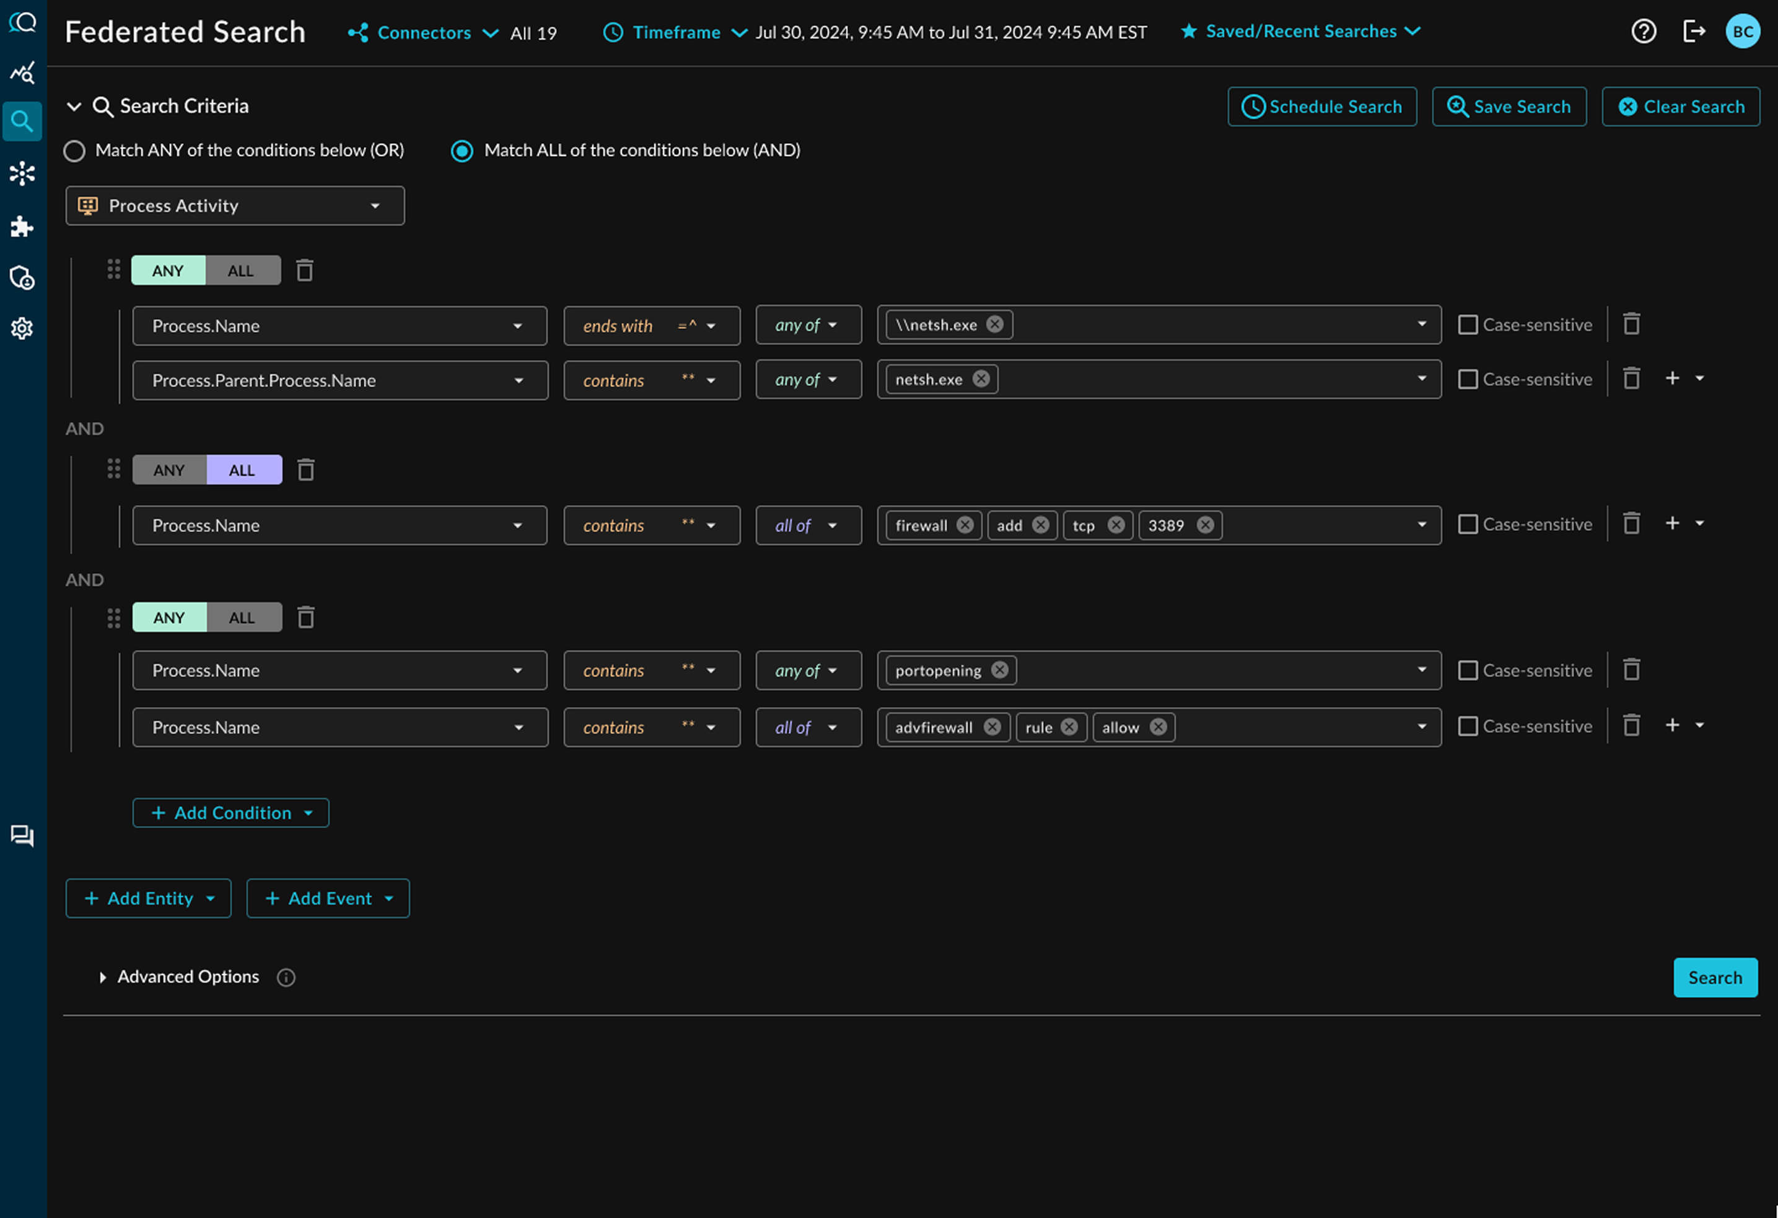This screenshot has height=1218, width=1778.
Task: Click the Schedule Search button
Action: click(1322, 107)
